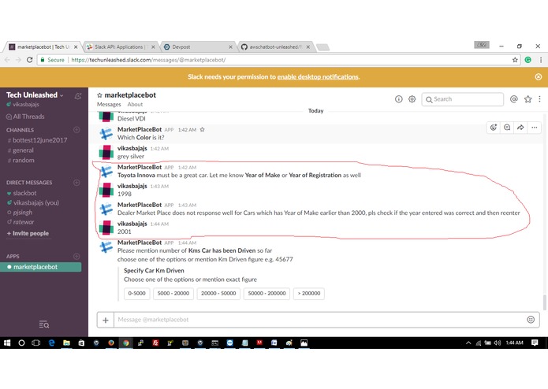548x389 pixels.
Task: Add reaction to Which Color message
Action: [494, 128]
